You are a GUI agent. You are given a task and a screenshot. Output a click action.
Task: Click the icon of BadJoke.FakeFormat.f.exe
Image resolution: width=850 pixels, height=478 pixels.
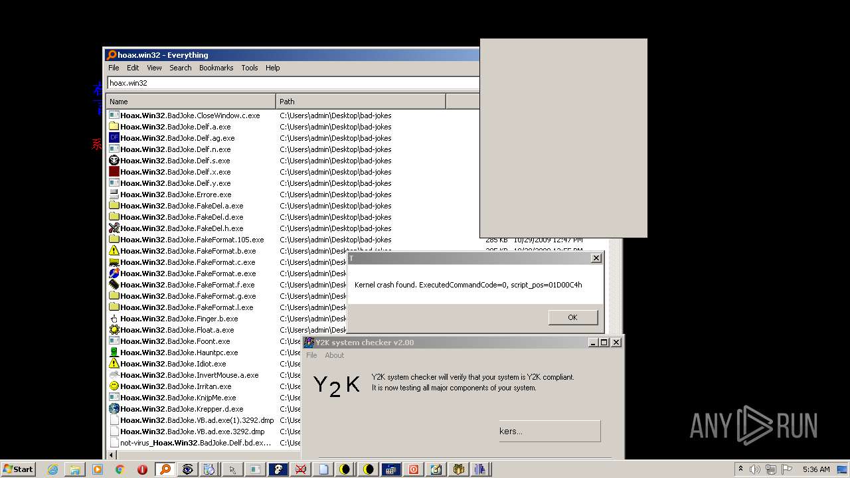click(x=114, y=285)
